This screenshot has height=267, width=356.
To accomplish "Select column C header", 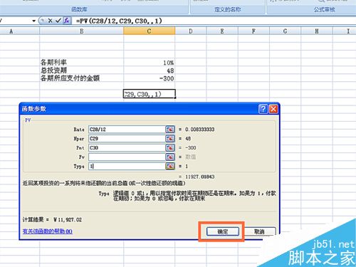I will pos(149,31).
